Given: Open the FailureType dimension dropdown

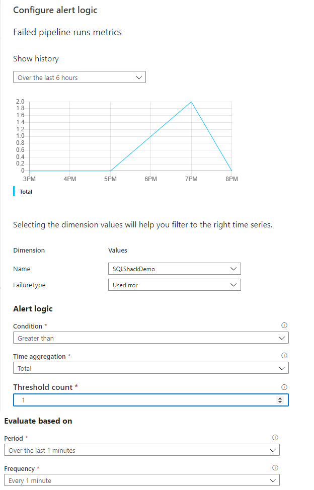Looking at the screenshot, I should [174, 285].
